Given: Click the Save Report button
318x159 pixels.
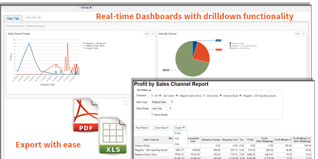Looking at the screenshot, I should point(161,128).
